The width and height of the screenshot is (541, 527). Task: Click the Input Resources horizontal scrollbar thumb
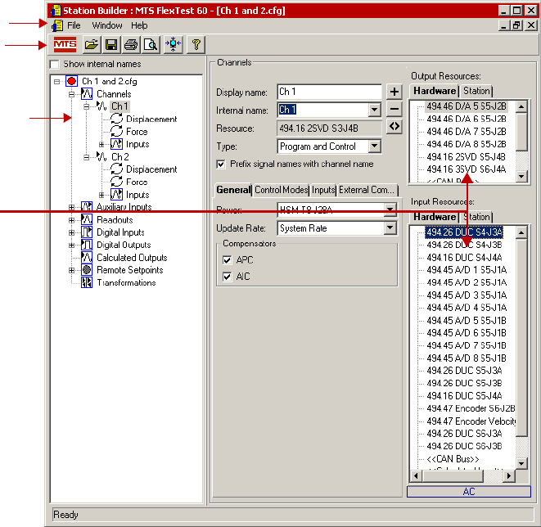453,476
